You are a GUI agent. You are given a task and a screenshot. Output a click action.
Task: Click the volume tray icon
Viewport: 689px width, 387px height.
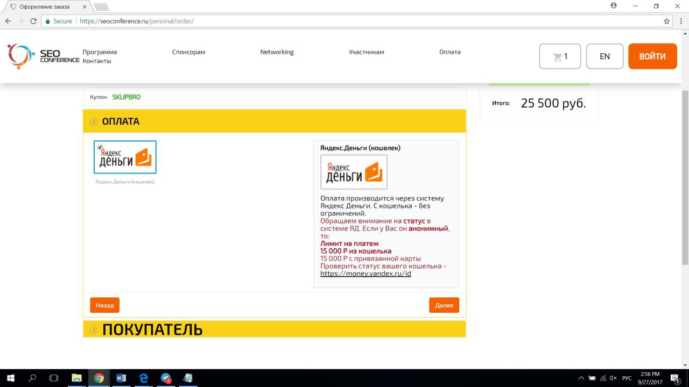[614, 378]
